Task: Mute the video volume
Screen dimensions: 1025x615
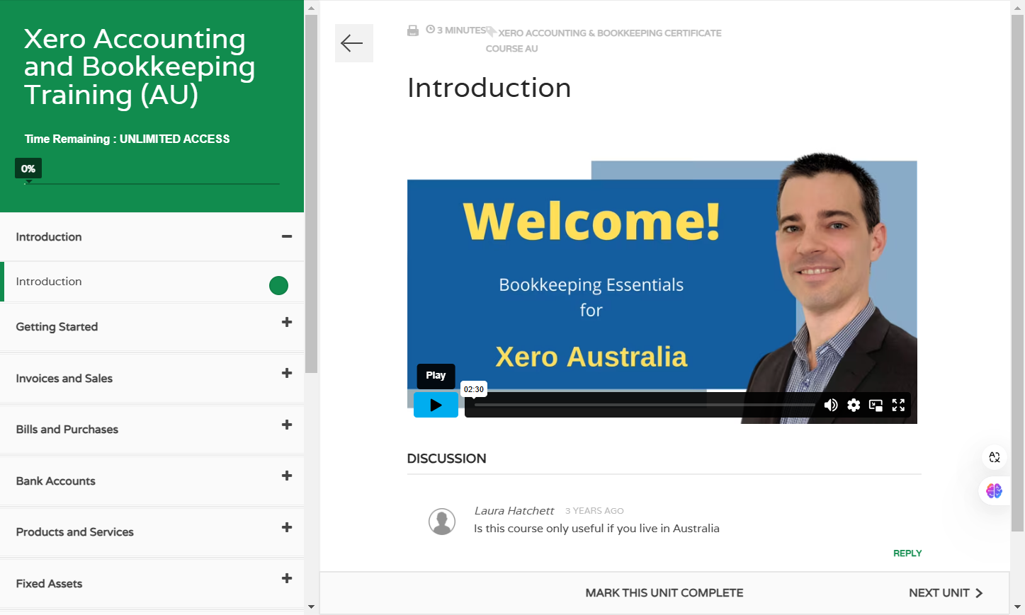Action: (x=831, y=405)
